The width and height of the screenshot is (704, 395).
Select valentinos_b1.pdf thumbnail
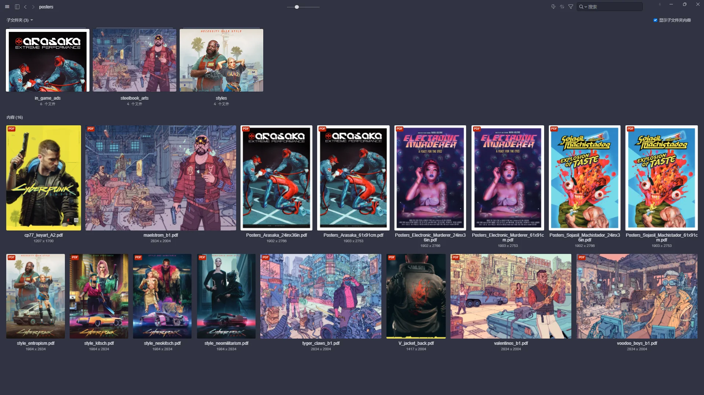tap(511, 296)
